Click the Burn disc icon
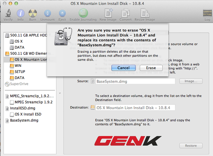The image size is (213, 156). [33, 13]
